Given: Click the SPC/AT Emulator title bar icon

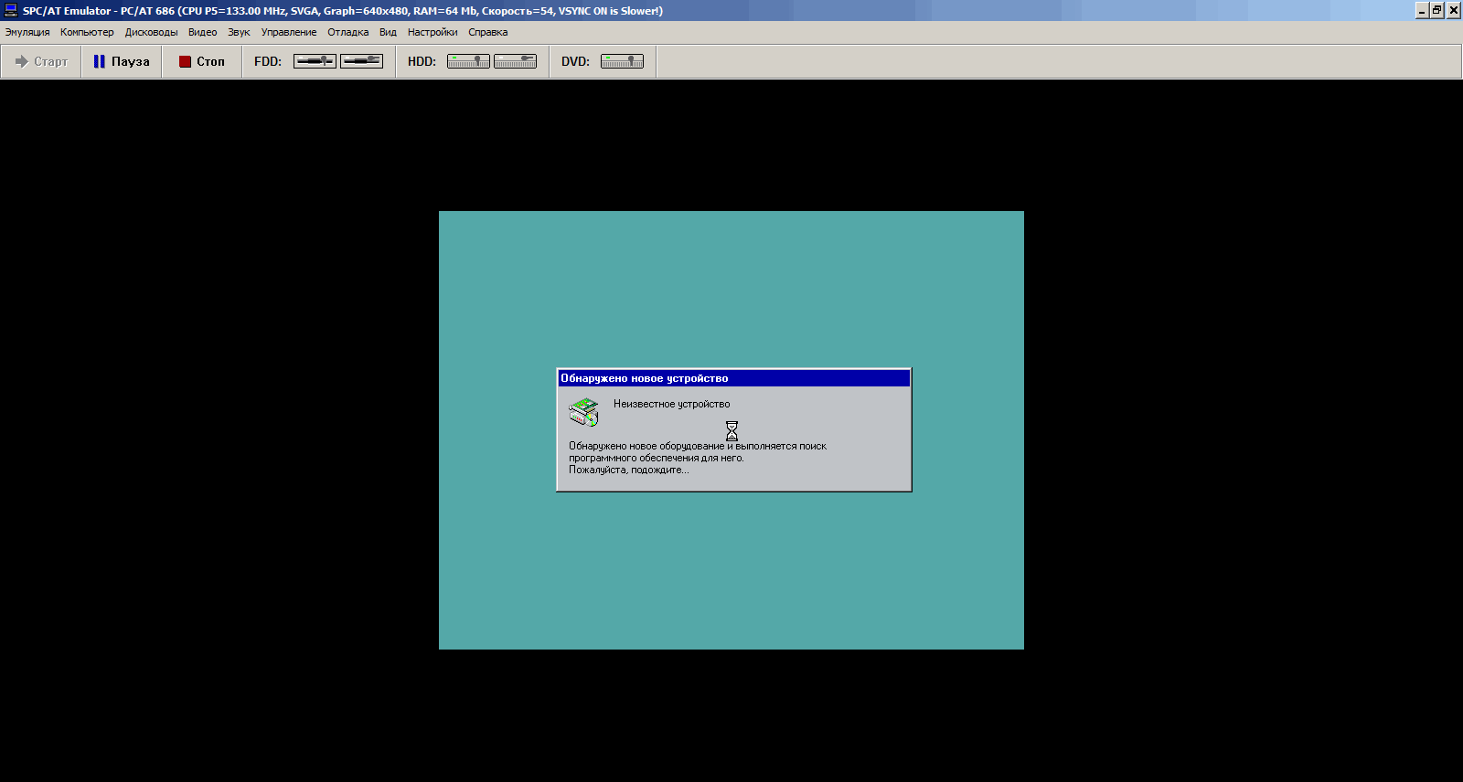Looking at the screenshot, I should tap(11, 10).
